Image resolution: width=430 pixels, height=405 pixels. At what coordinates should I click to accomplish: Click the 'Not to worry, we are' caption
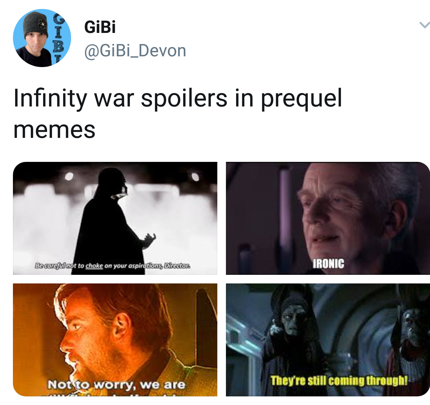coord(116,384)
